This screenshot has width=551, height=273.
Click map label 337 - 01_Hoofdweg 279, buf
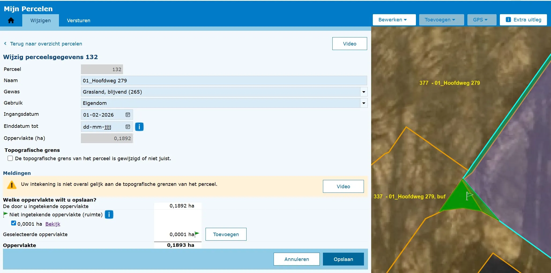point(409,197)
